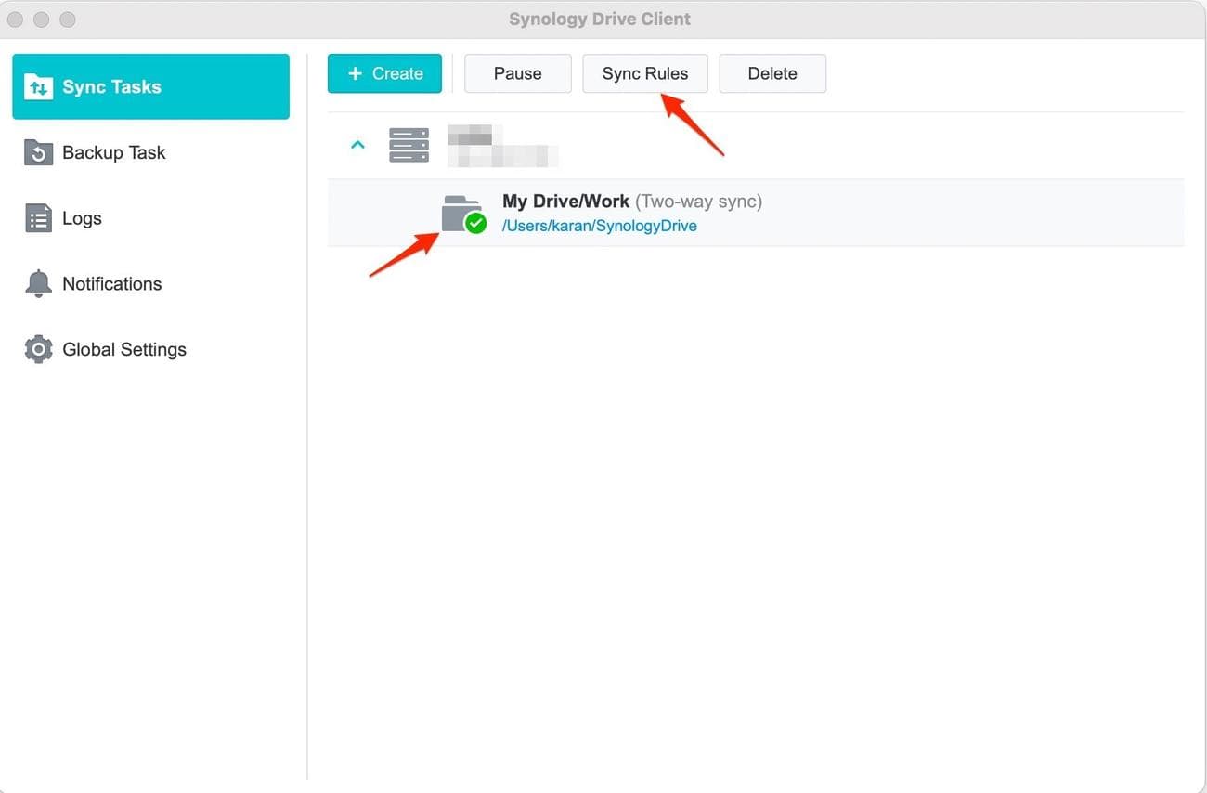Switch to the Backup Task tab
Image resolution: width=1207 pixels, height=793 pixels.
(x=113, y=152)
